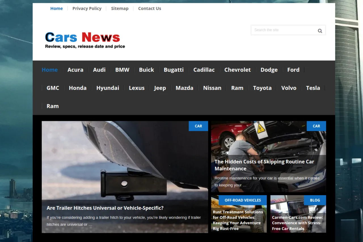Open the Honda menu item
The height and width of the screenshot is (242, 363).
[x=77, y=88]
